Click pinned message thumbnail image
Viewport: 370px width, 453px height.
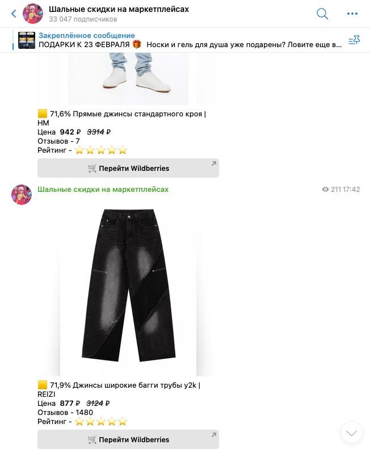pos(27,40)
